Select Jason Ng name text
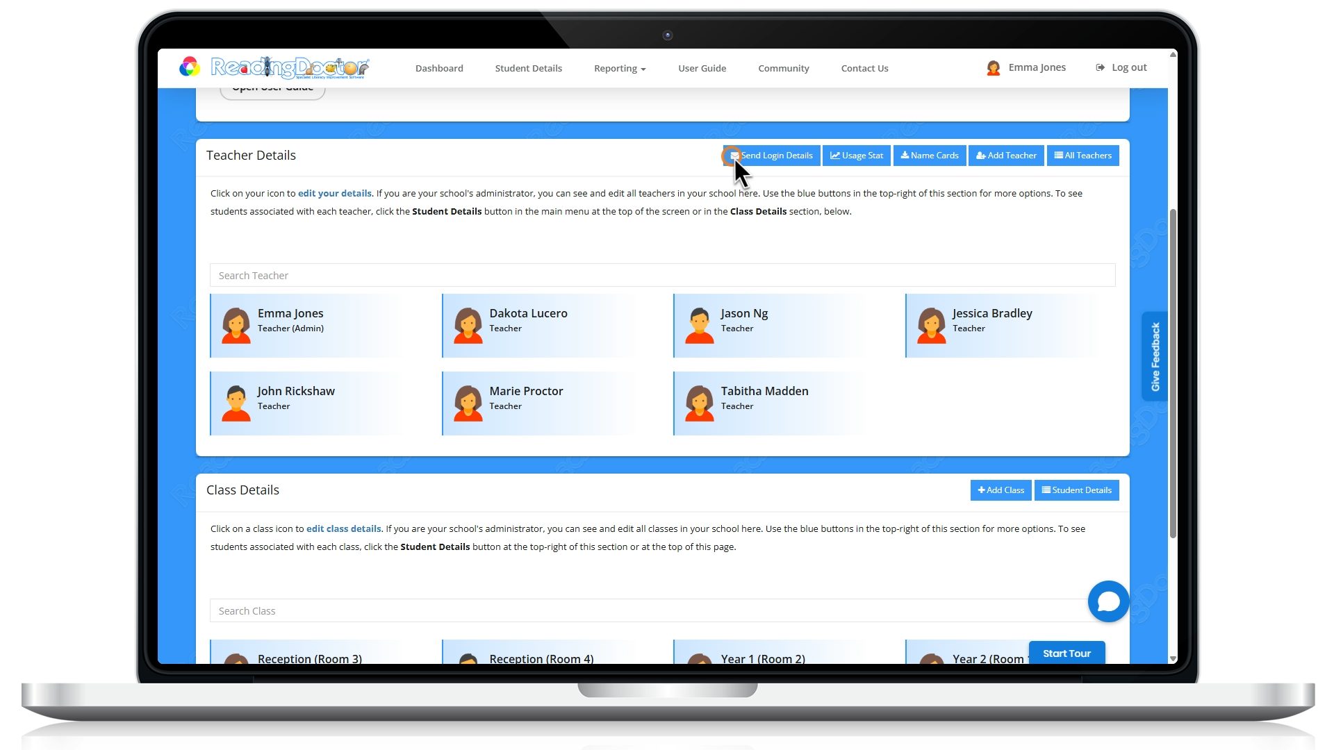 coord(744,313)
